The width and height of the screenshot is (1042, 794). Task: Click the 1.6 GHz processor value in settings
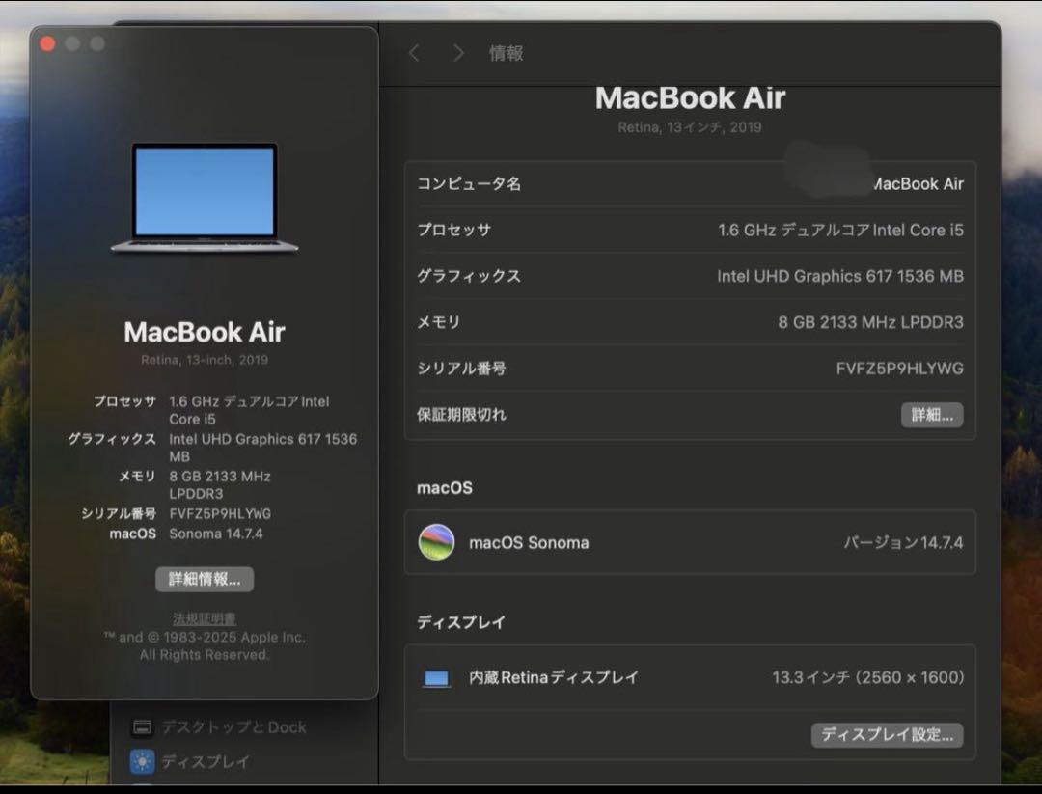coord(840,230)
